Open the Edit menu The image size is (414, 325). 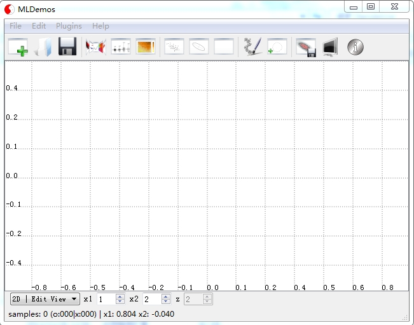click(39, 26)
